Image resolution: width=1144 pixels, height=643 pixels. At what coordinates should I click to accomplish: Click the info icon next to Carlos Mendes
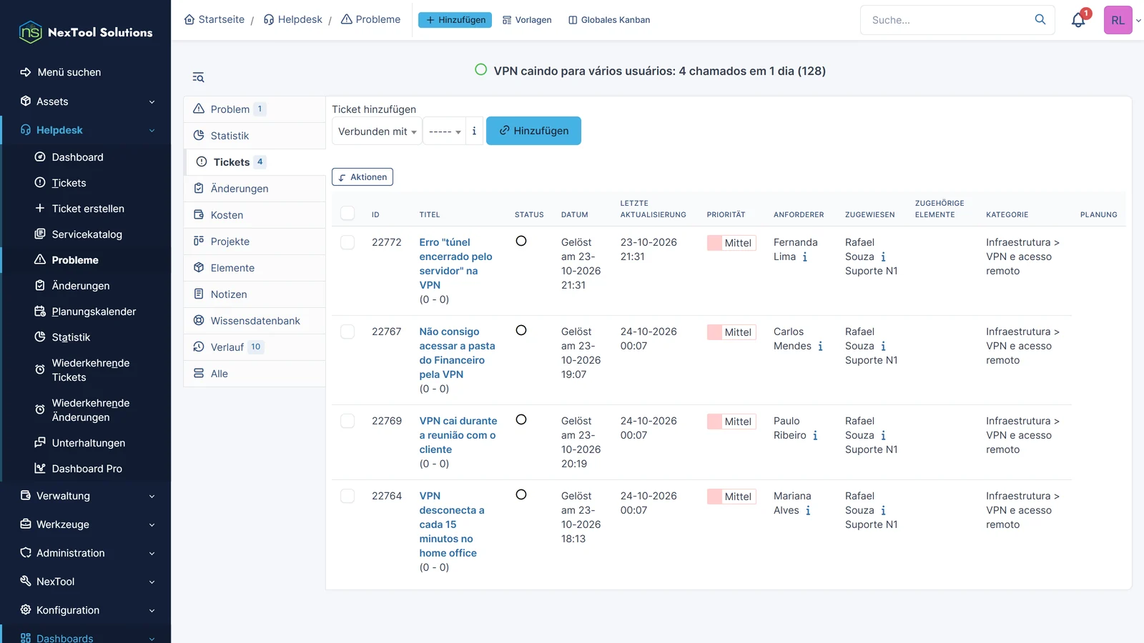pos(820,347)
